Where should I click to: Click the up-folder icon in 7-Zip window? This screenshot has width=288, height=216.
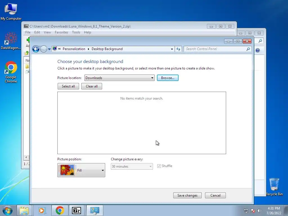(x=27, y=53)
